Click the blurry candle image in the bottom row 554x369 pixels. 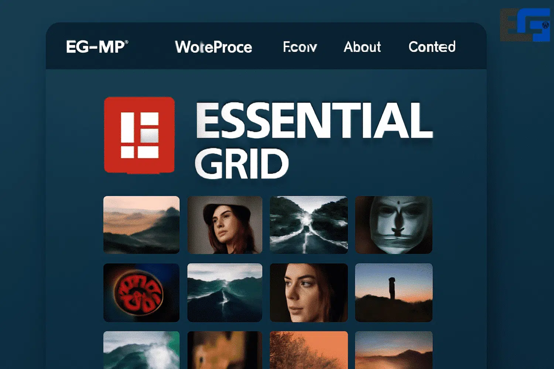click(225, 351)
